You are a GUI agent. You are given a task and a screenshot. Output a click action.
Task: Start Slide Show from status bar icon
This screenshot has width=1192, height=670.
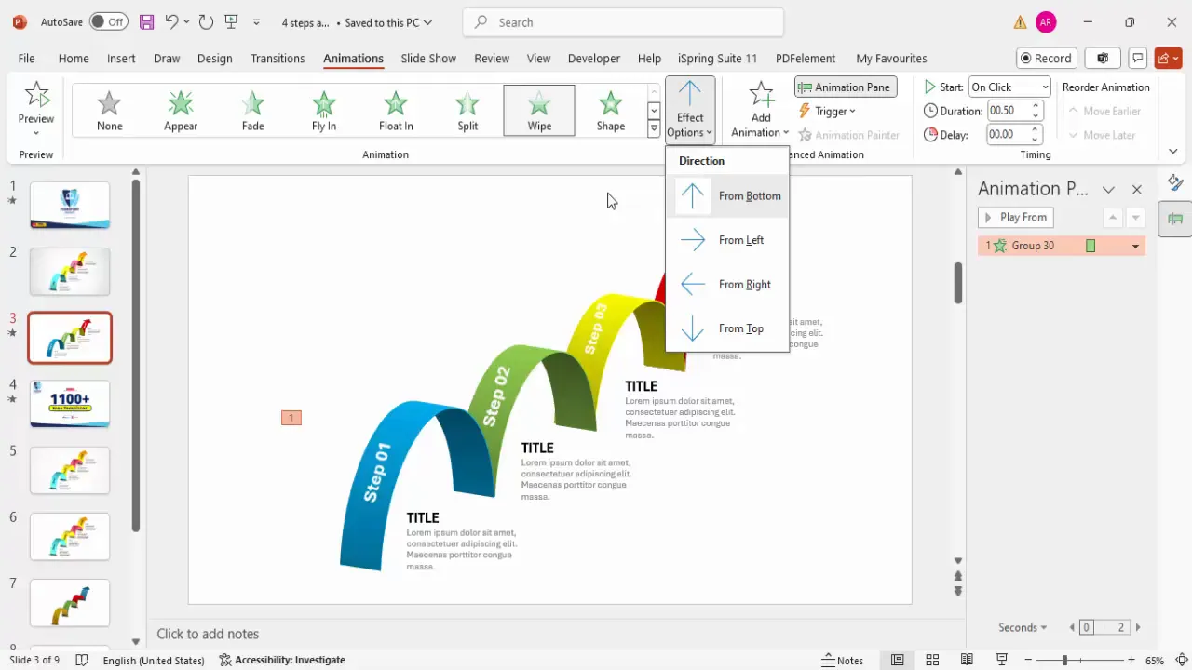point(1002,661)
